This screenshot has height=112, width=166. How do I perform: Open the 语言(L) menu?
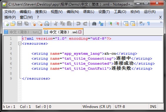click(x=89, y=12)
